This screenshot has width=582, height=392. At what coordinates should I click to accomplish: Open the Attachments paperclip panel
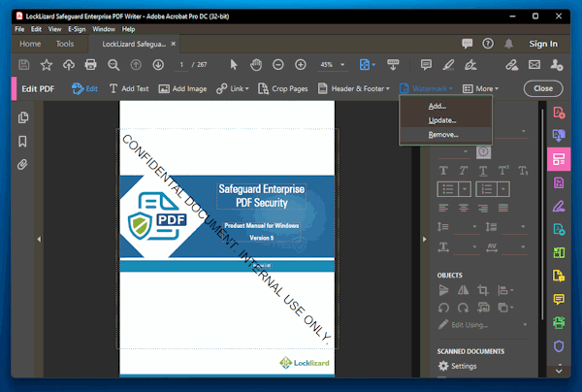click(22, 164)
